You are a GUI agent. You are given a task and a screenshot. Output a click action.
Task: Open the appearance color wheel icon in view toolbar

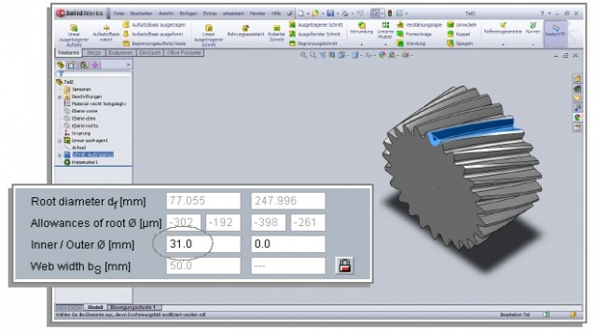(x=382, y=55)
